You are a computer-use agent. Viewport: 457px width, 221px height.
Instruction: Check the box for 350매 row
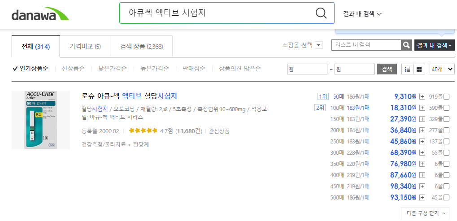pos(446,164)
